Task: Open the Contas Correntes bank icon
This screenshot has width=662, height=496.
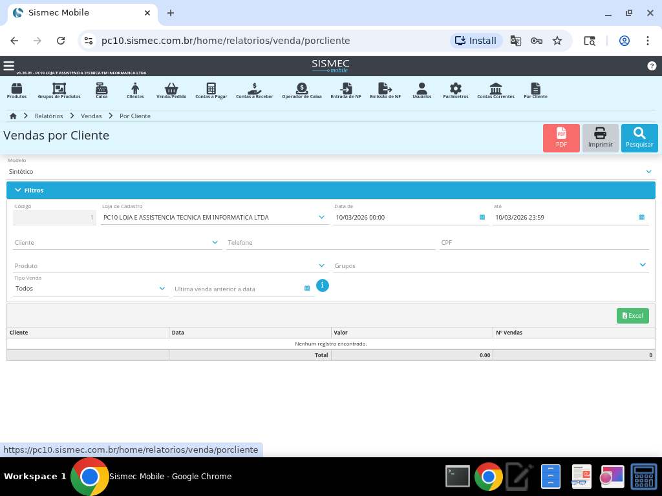Action: click(496, 90)
